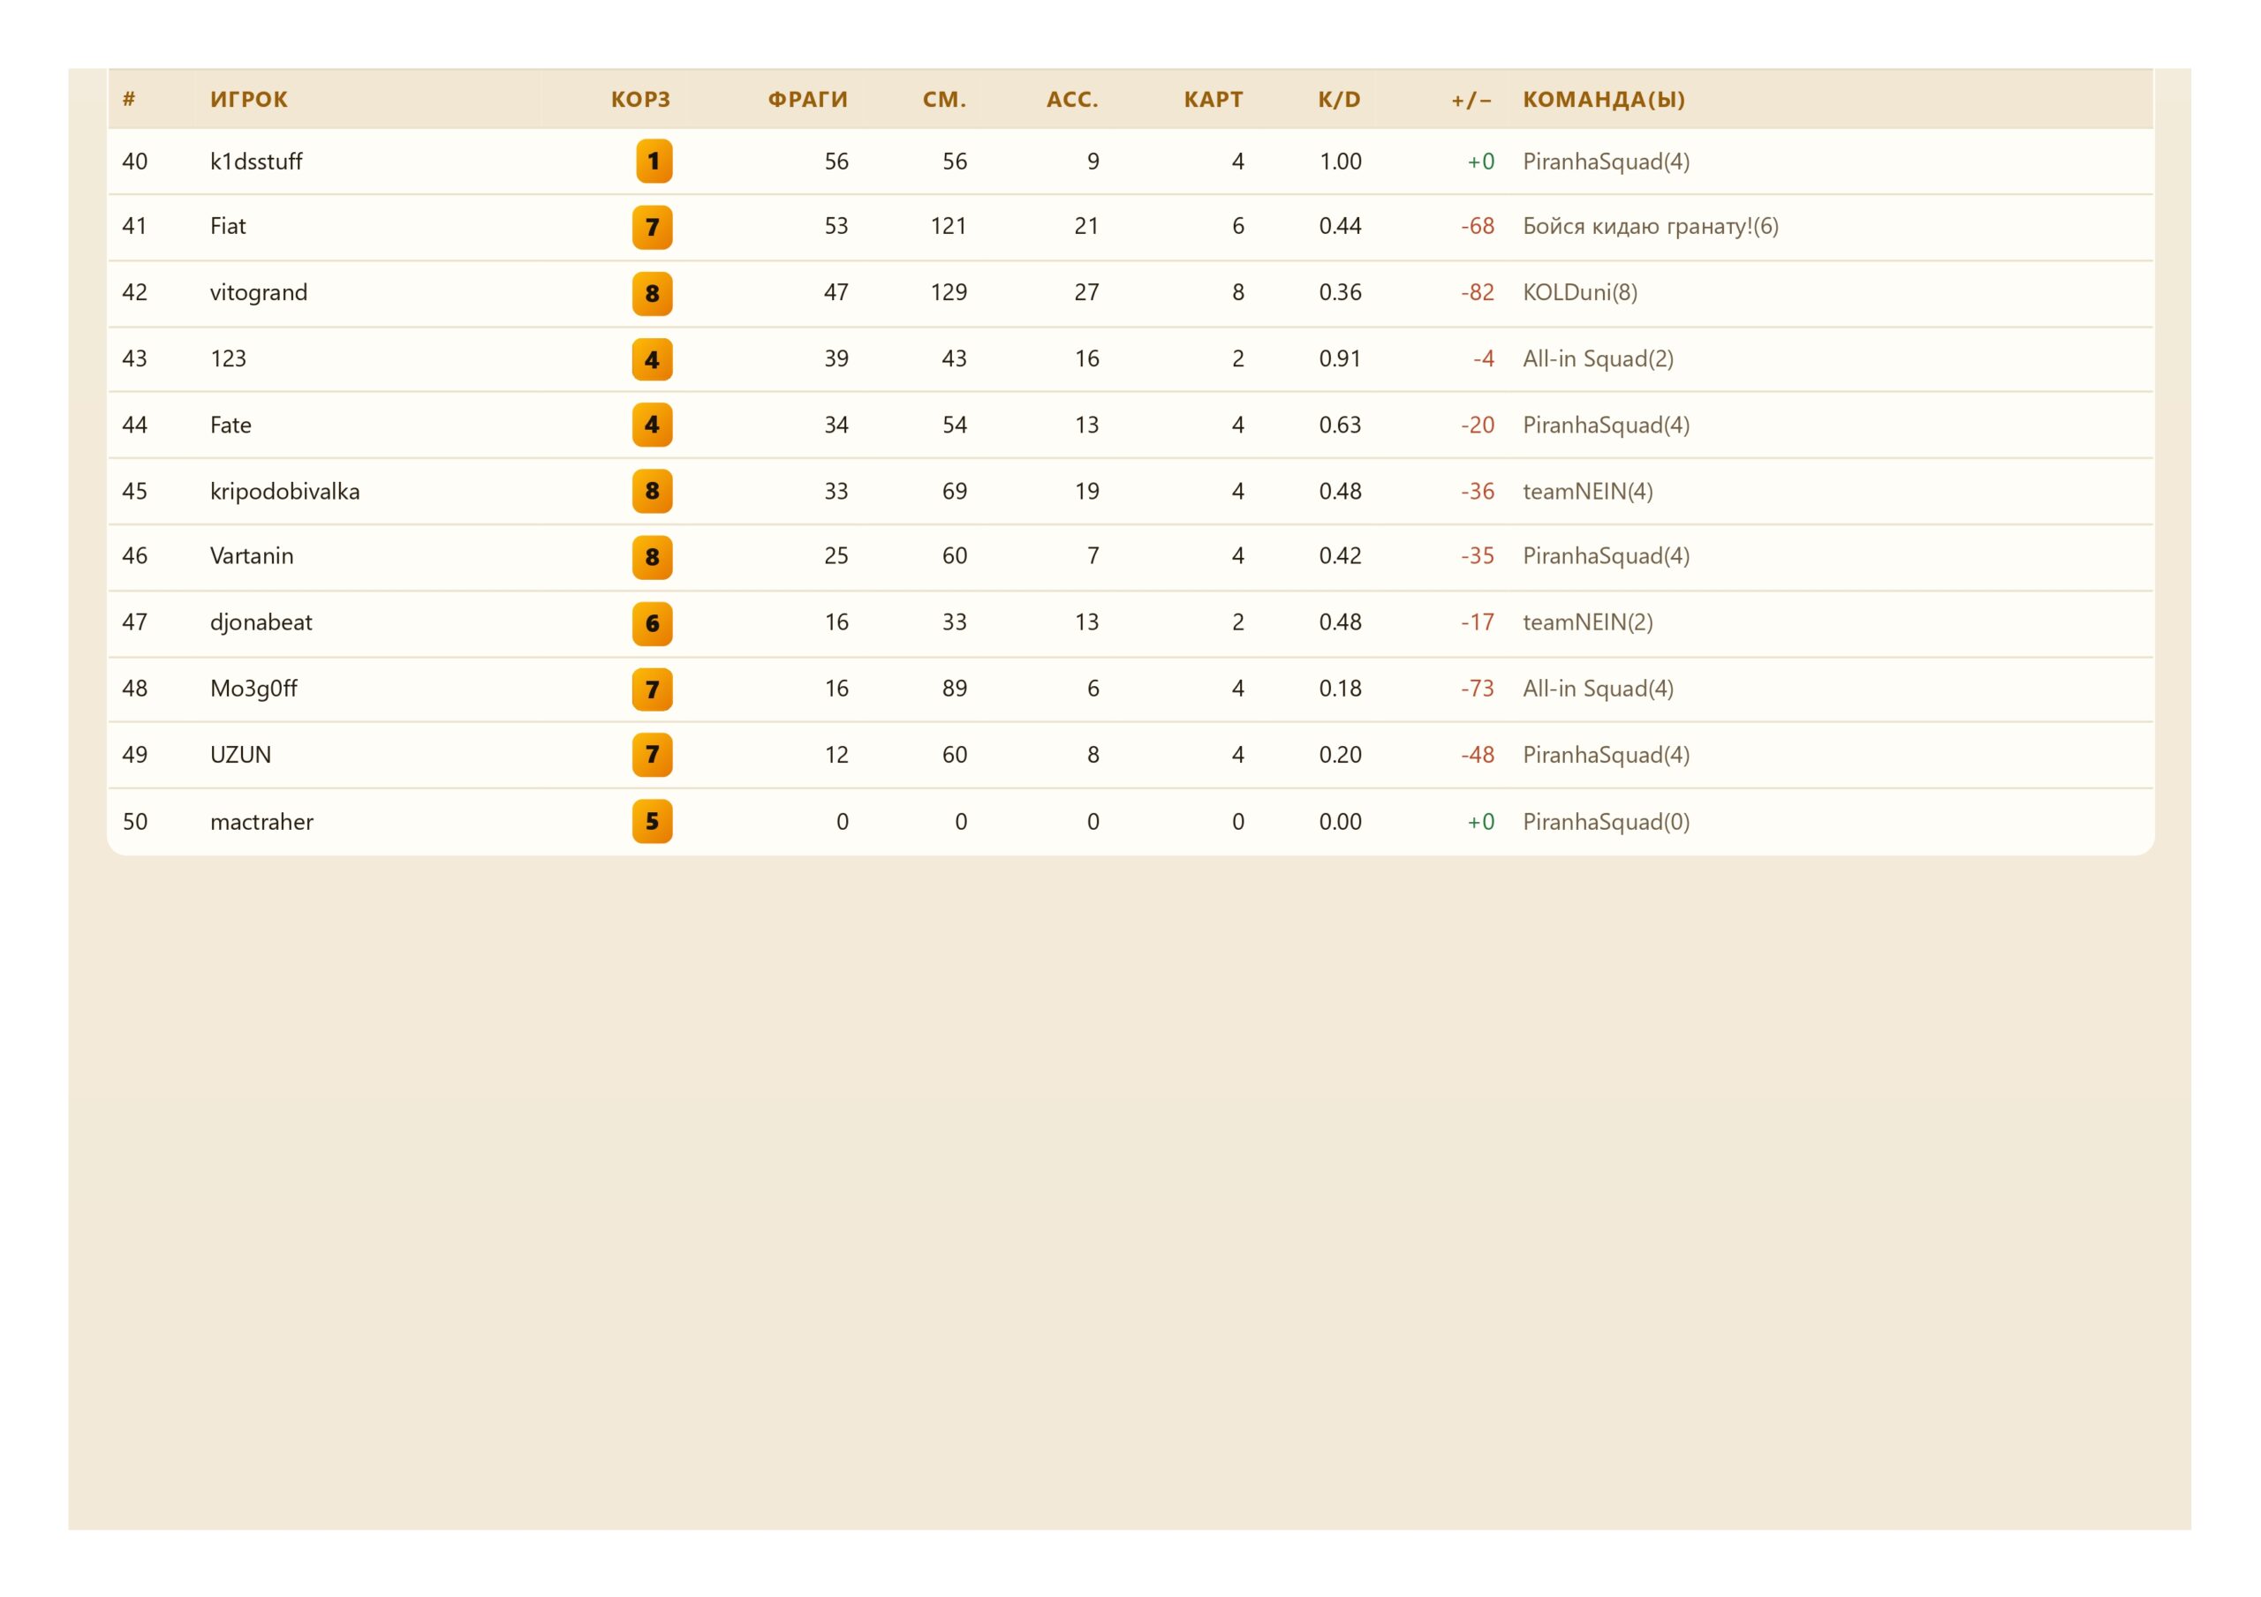The height and width of the screenshot is (1597, 2261).
Task: Select player name mactraher
Action: point(262,822)
